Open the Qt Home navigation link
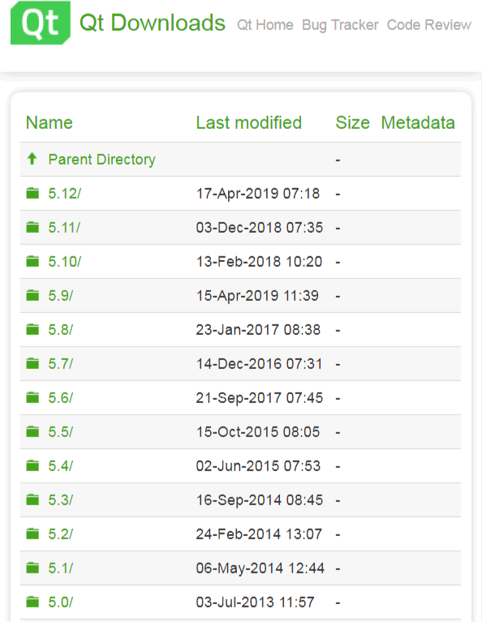 (265, 25)
